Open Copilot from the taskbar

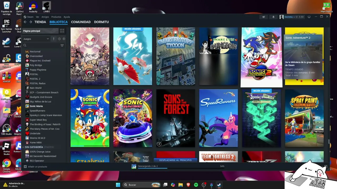click(173, 185)
